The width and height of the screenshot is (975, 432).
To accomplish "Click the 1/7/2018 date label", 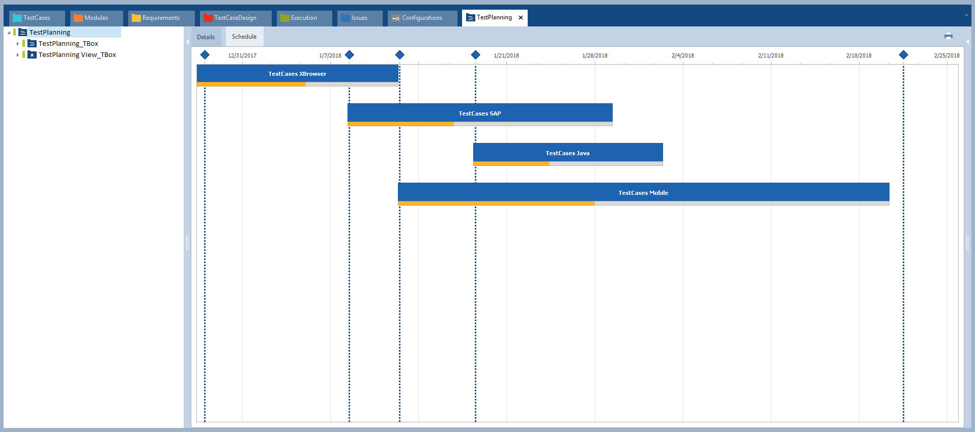I will 330,55.
